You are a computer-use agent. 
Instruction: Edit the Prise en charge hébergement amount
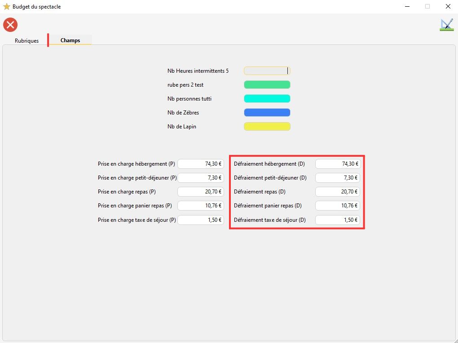pos(201,164)
